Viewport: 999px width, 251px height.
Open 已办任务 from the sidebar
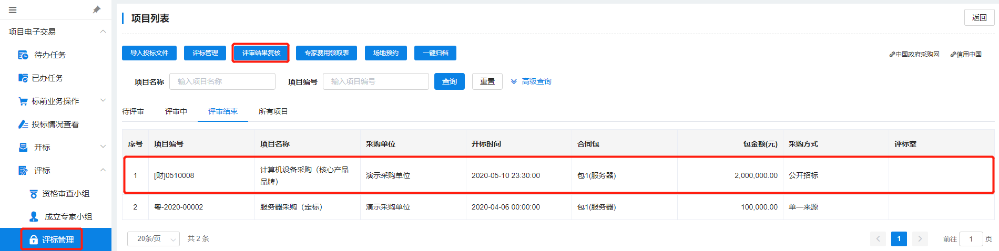(x=47, y=78)
